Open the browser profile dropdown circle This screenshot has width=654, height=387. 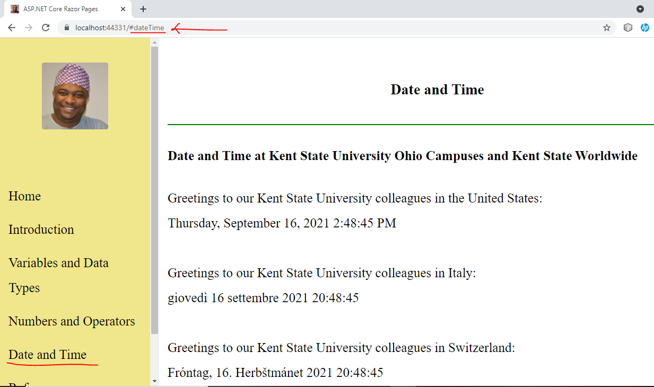pos(640,9)
